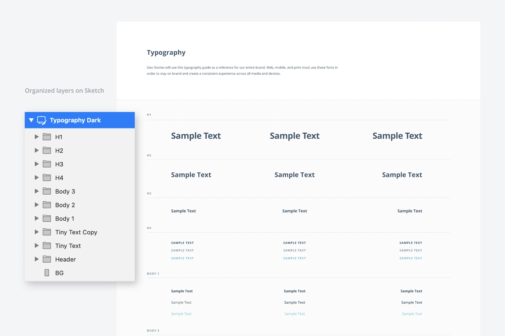Screen dimensions: 505x336
Task: Click the H3 group folder icon
Action: [47, 164]
